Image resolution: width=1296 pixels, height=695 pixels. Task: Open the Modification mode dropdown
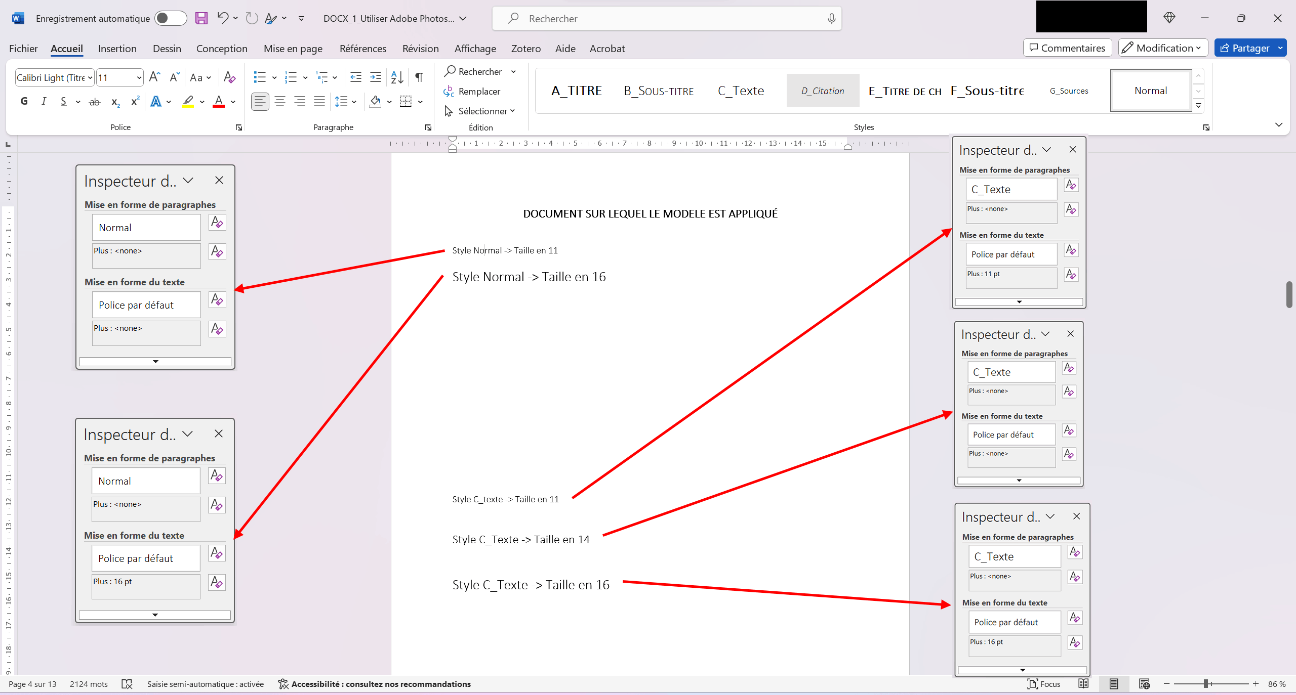click(x=1163, y=48)
